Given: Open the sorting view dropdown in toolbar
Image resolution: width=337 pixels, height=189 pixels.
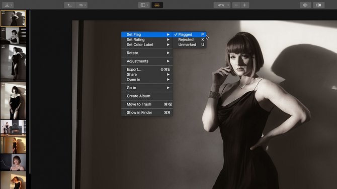Looking at the screenshot, I should point(81,5).
